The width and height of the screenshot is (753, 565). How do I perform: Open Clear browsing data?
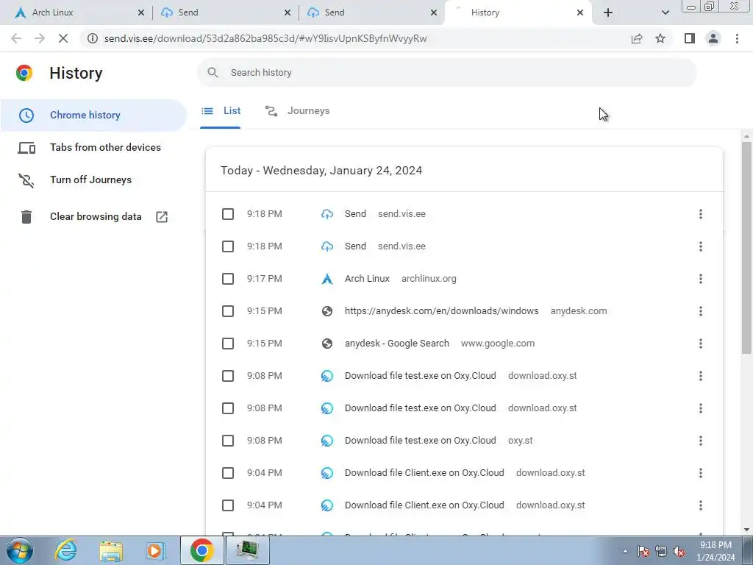(x=93, y=217)
